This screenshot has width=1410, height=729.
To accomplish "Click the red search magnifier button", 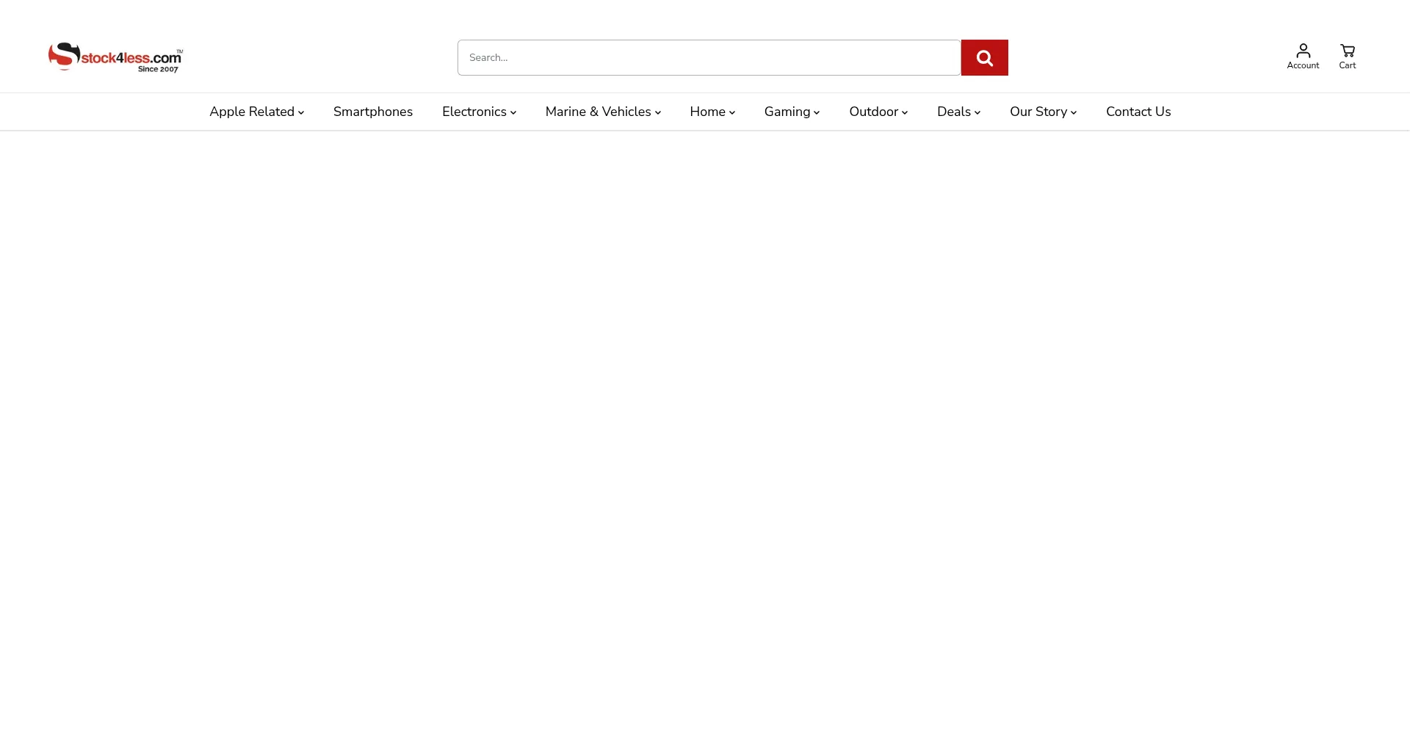I will pos(984,57).
